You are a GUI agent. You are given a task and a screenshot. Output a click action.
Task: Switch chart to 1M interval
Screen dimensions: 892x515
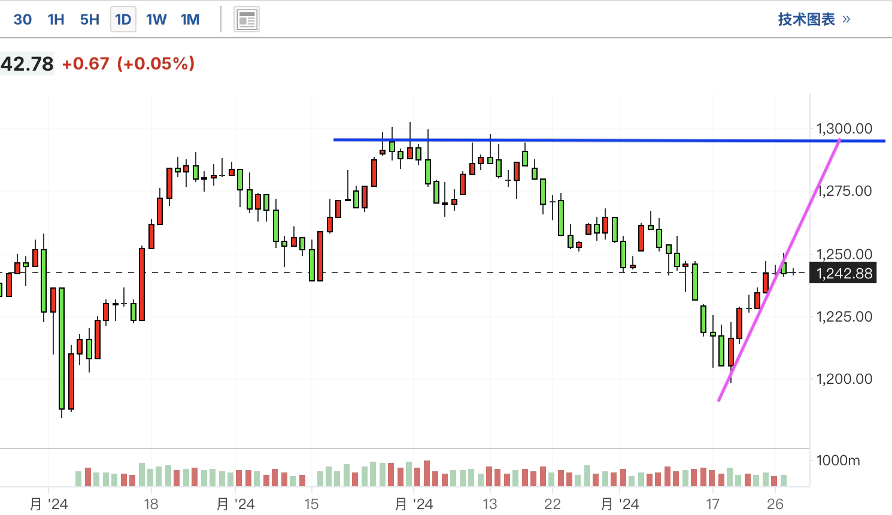click(x=190, y=20)
